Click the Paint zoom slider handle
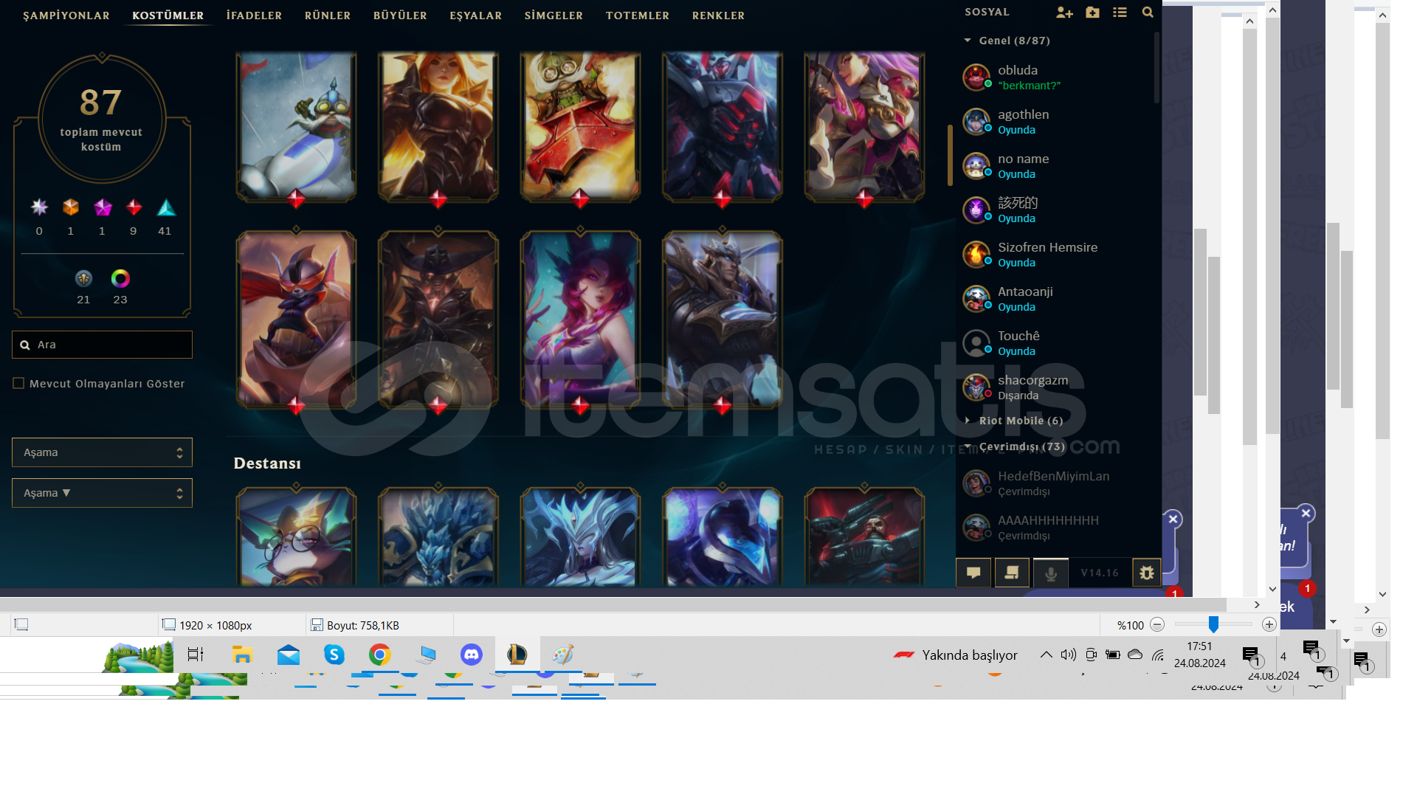 (x=1213, y=625)
